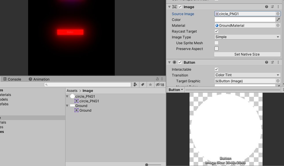Enable Use Sprite Mesh checkbox

[x=216, y=43]
